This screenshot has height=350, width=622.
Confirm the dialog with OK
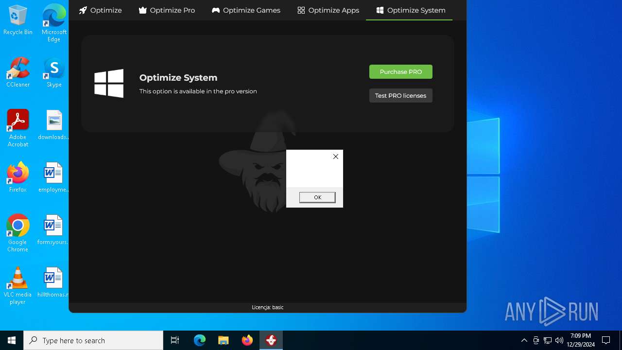tap(317, 197)
